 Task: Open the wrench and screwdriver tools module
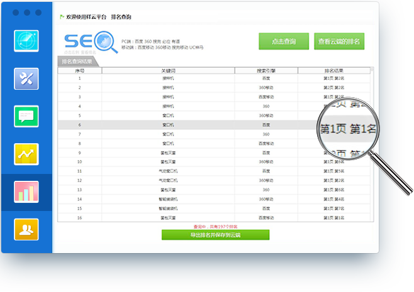[x=26, y=78]
